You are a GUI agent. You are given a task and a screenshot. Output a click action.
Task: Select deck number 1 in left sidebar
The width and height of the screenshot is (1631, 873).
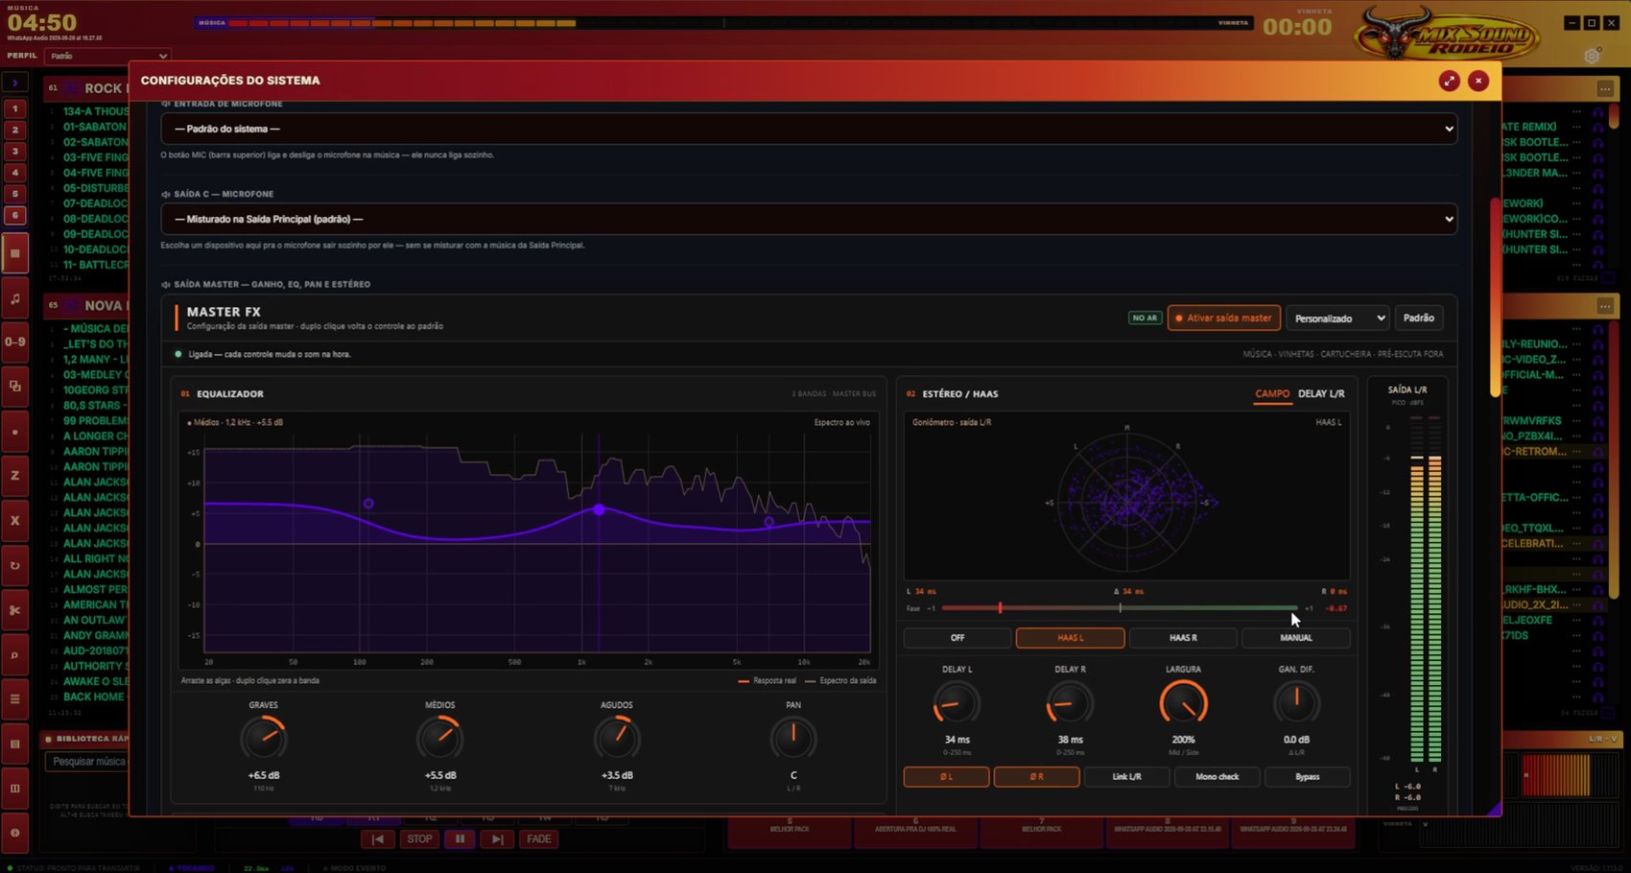pos(14,108)
